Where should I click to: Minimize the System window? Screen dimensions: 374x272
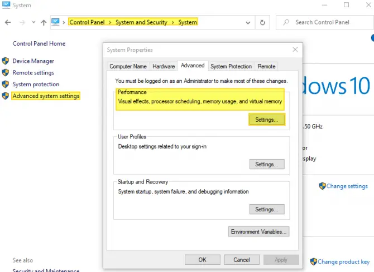pyautogui.click(x=324, y=5)
